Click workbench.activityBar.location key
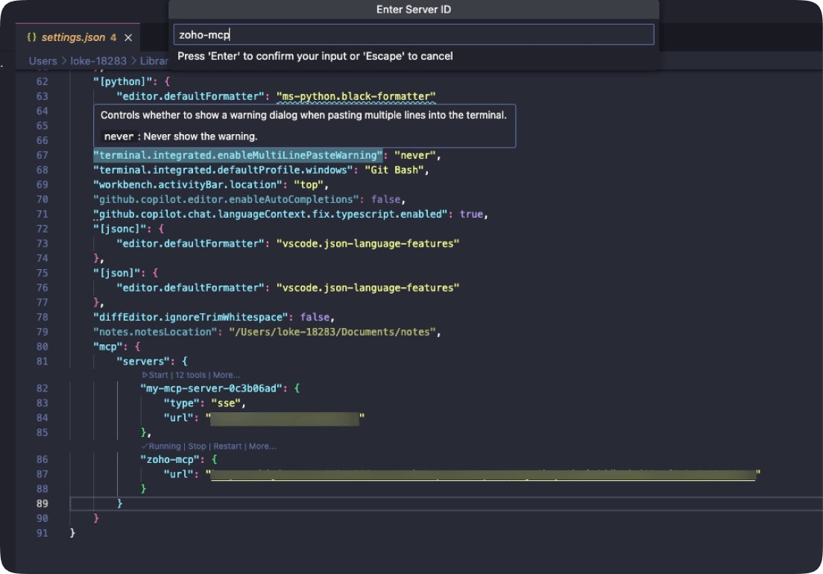The width and height of the screenshot is (823, 574). pos(187,185)
